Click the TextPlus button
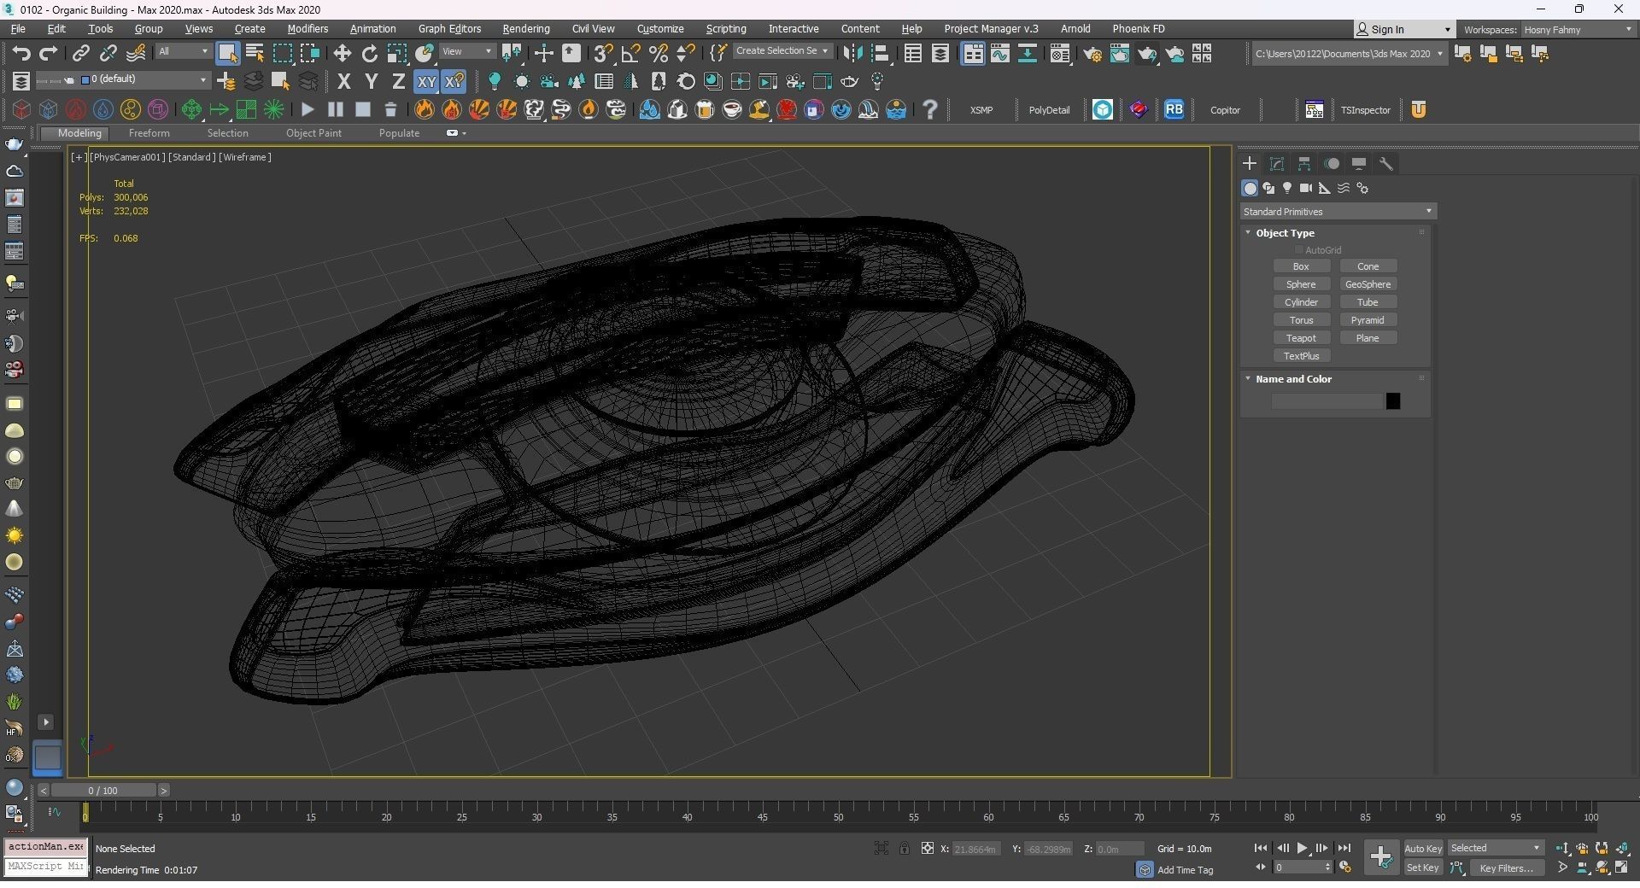This screenshot has height=888, width=1640. (1301, 356)
